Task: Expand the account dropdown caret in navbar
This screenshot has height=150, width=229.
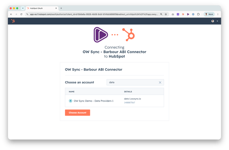Action: pyautogui.click(x=217, y=21)
